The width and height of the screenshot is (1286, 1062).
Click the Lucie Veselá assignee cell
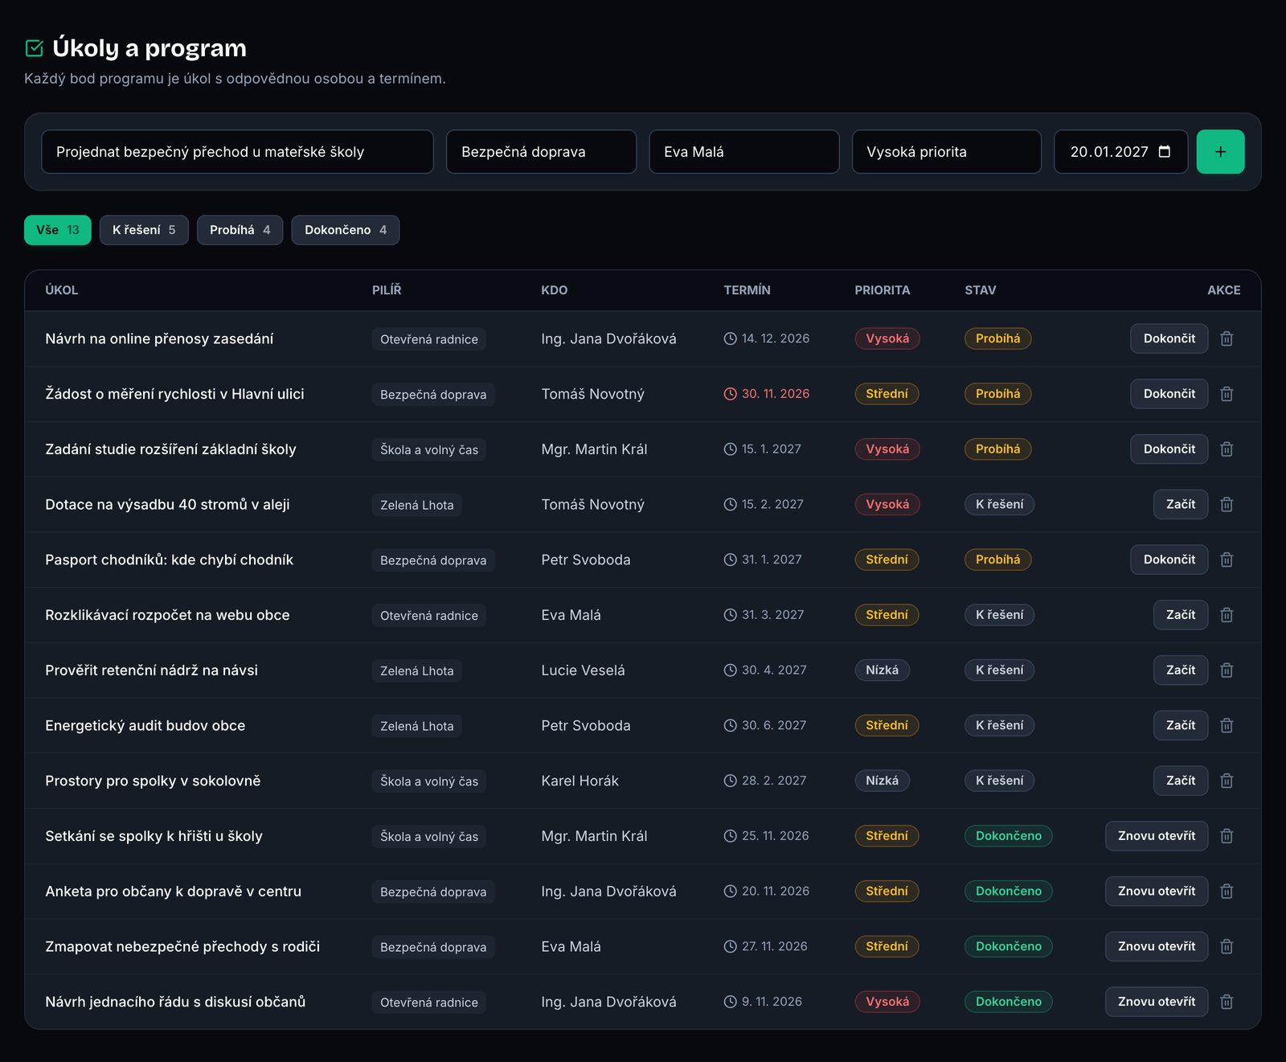coord(583,670)
